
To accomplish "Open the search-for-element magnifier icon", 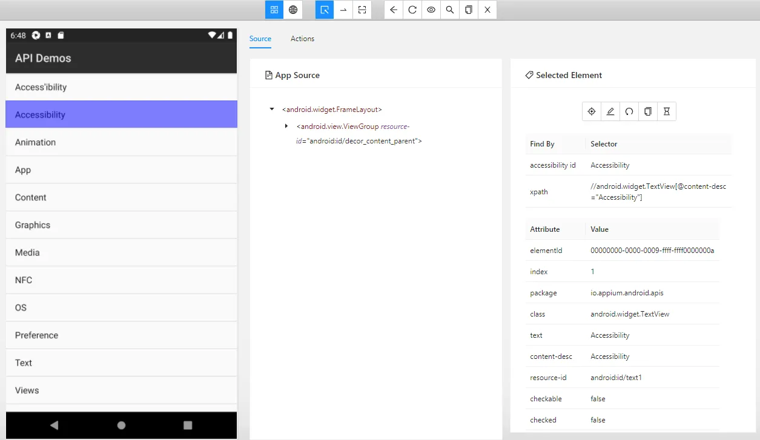I will coord(449,10).
